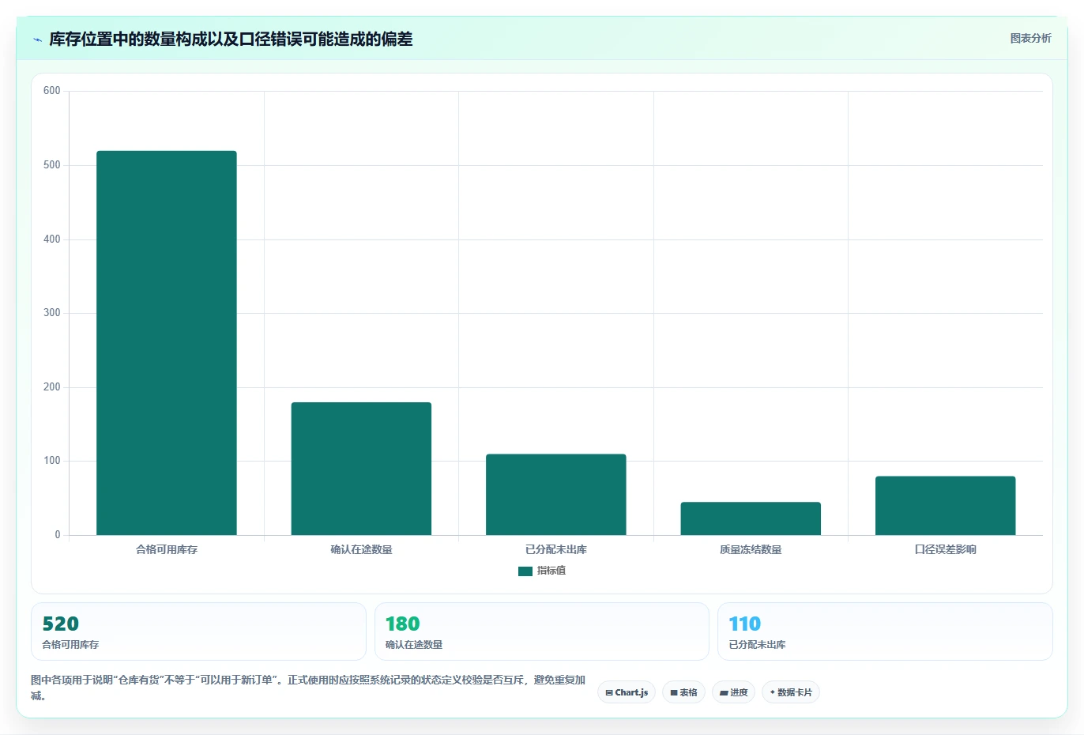Click the 质量冻结数量 x-axis label
The width and height of the screenshot is (1084, 735).
click(751, 549)
